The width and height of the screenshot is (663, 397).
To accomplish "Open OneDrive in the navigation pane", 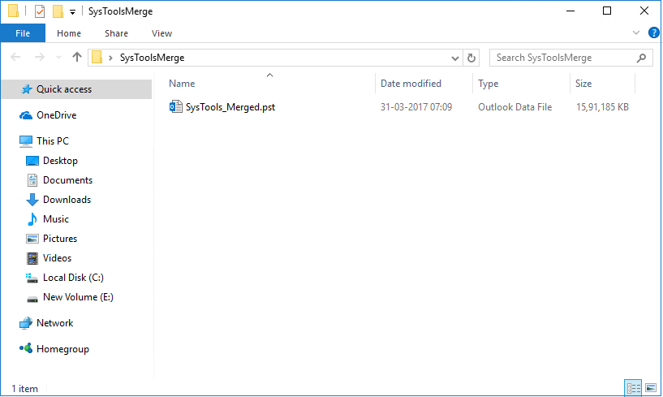I will (x=56, y=115).
